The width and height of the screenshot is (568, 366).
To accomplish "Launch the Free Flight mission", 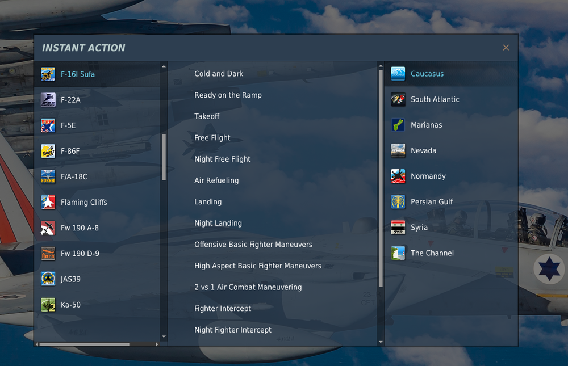I will [x=212, y=138].
